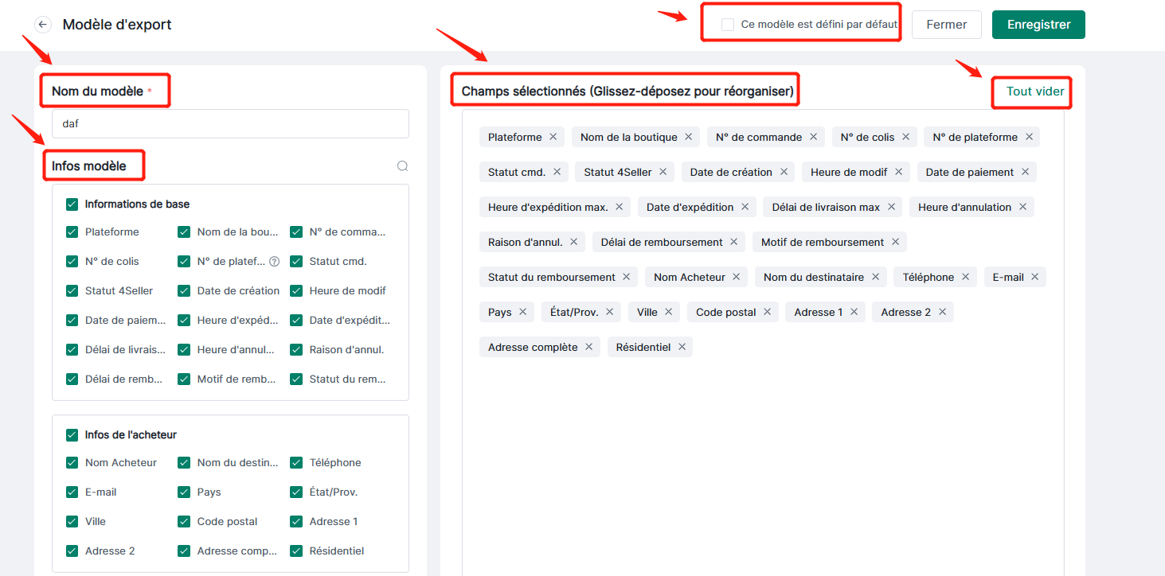Click the help icon beside N° de plateforme
This screenshot has width=1165, height=576.
274,261
